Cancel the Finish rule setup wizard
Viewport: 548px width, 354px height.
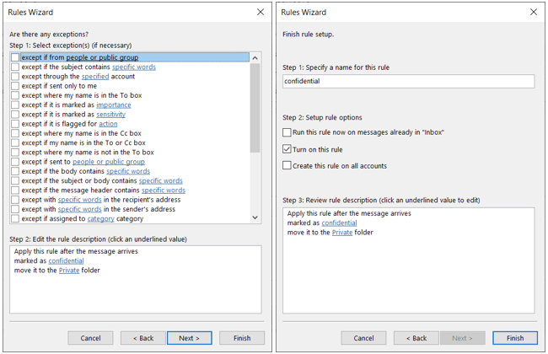click(x=363, y=338)
